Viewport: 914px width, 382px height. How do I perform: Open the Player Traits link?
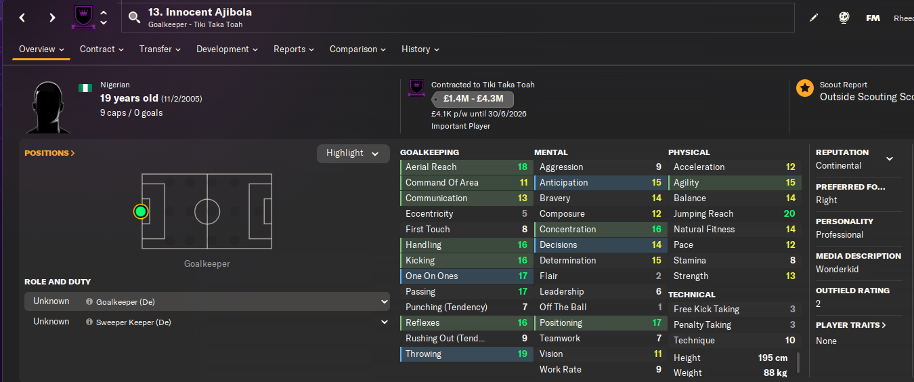coord(851,325)
